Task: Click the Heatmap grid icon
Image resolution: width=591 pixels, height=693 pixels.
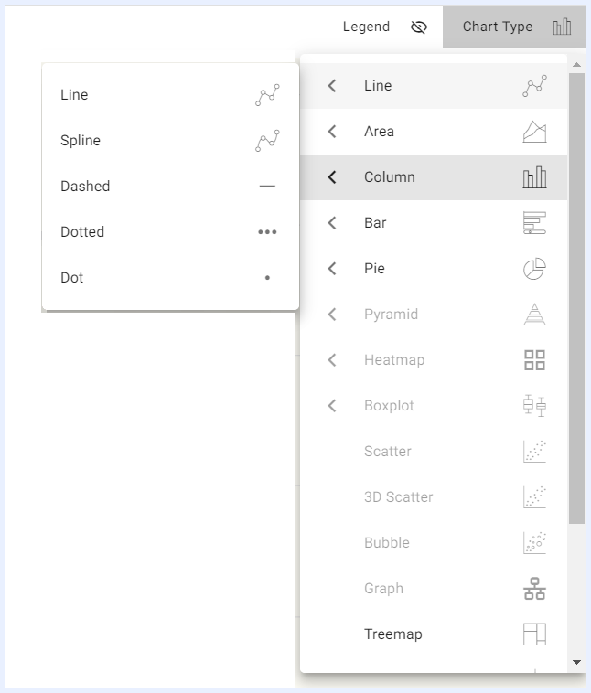Action: (x=534, y=360)
